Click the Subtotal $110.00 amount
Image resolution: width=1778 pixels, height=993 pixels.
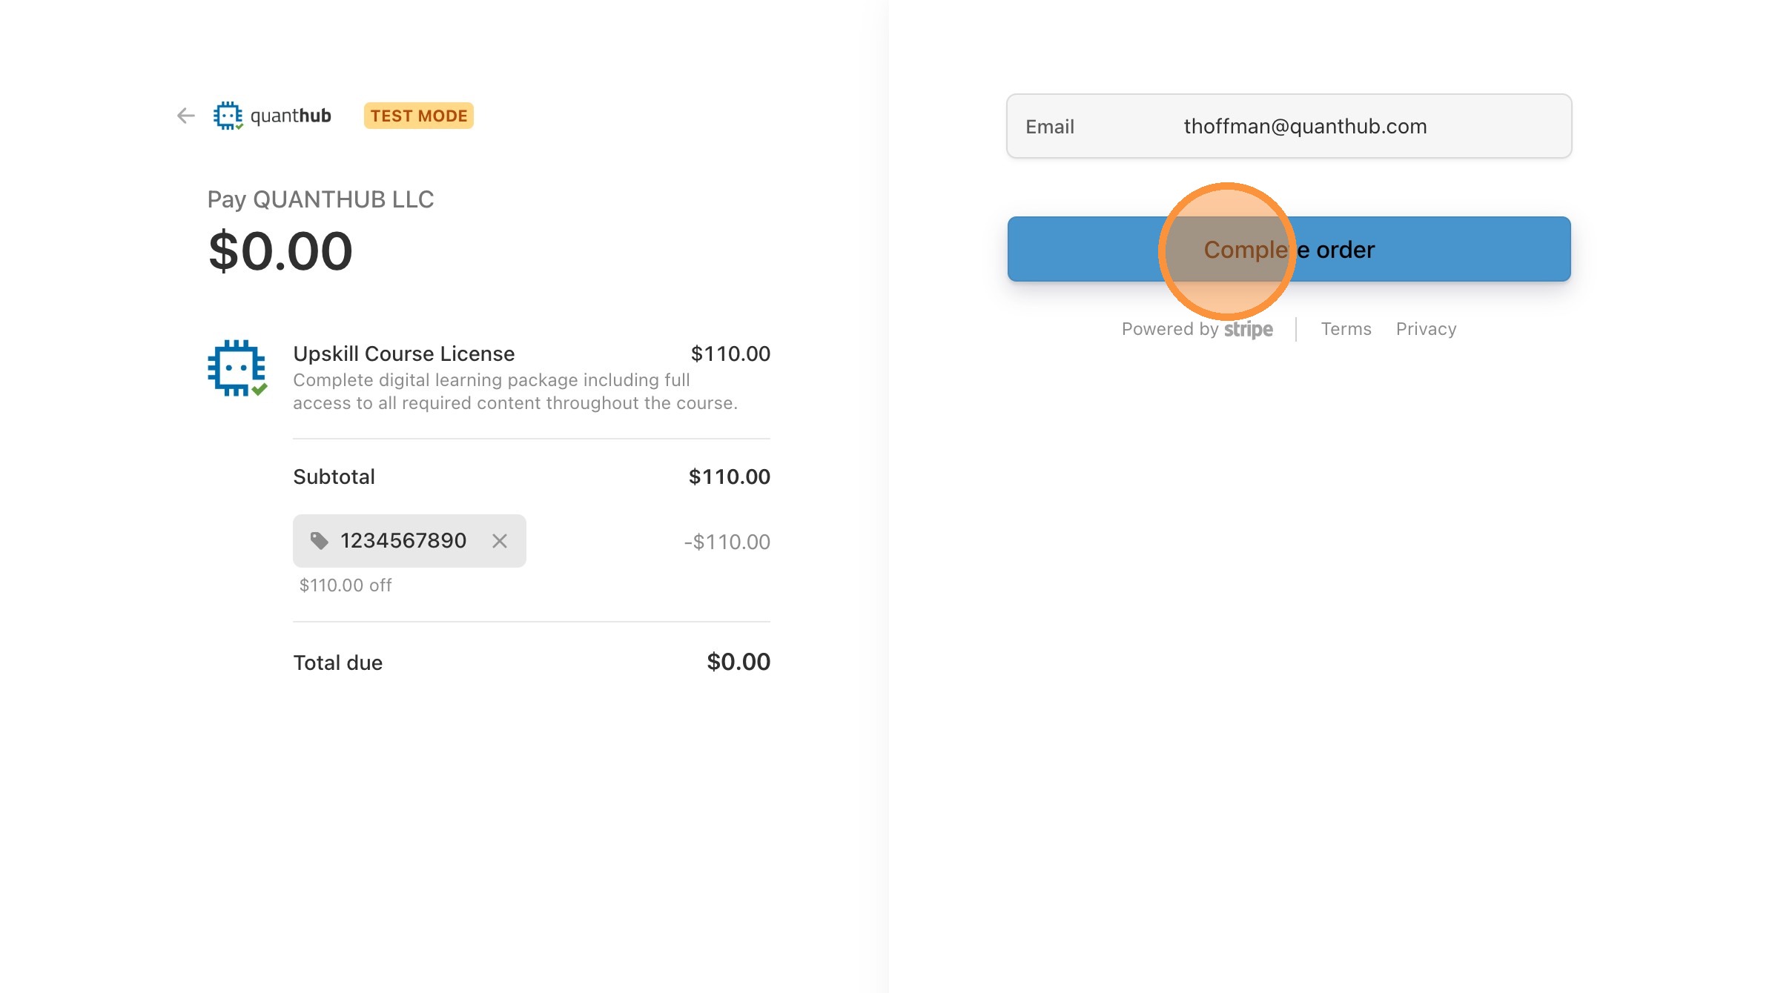(729, 476)
